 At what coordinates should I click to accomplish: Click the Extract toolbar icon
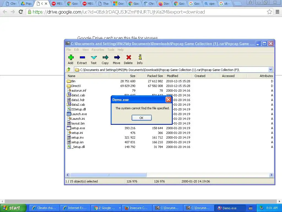click(82, 57)
